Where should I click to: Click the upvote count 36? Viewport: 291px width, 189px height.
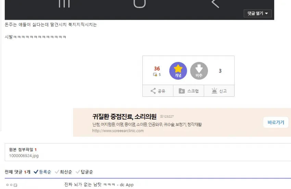tap(157, 69)
